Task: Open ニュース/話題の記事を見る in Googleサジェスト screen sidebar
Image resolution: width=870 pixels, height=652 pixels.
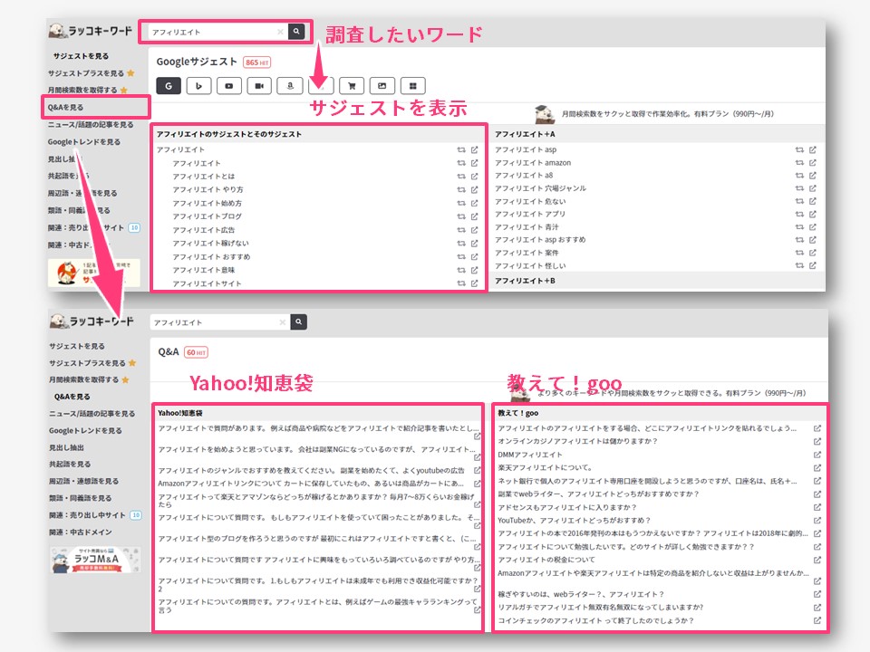Action: pyautogui.click(x=91, y=125)
